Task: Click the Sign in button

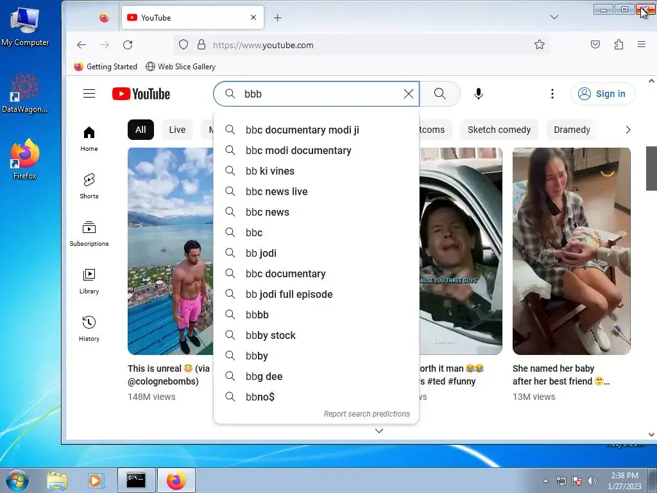Action: 602,94
